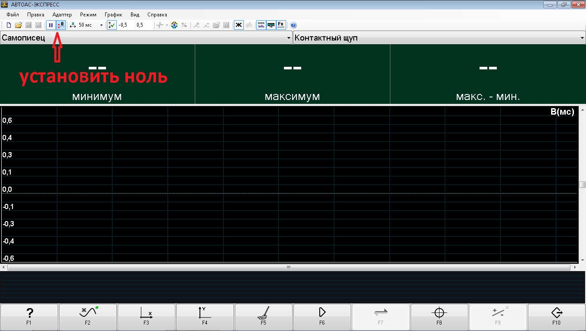Image resolution: width=586 pixels, height=331 pixels.
Task: Click the F8 crosshair target button
Action: pos(439,317)
